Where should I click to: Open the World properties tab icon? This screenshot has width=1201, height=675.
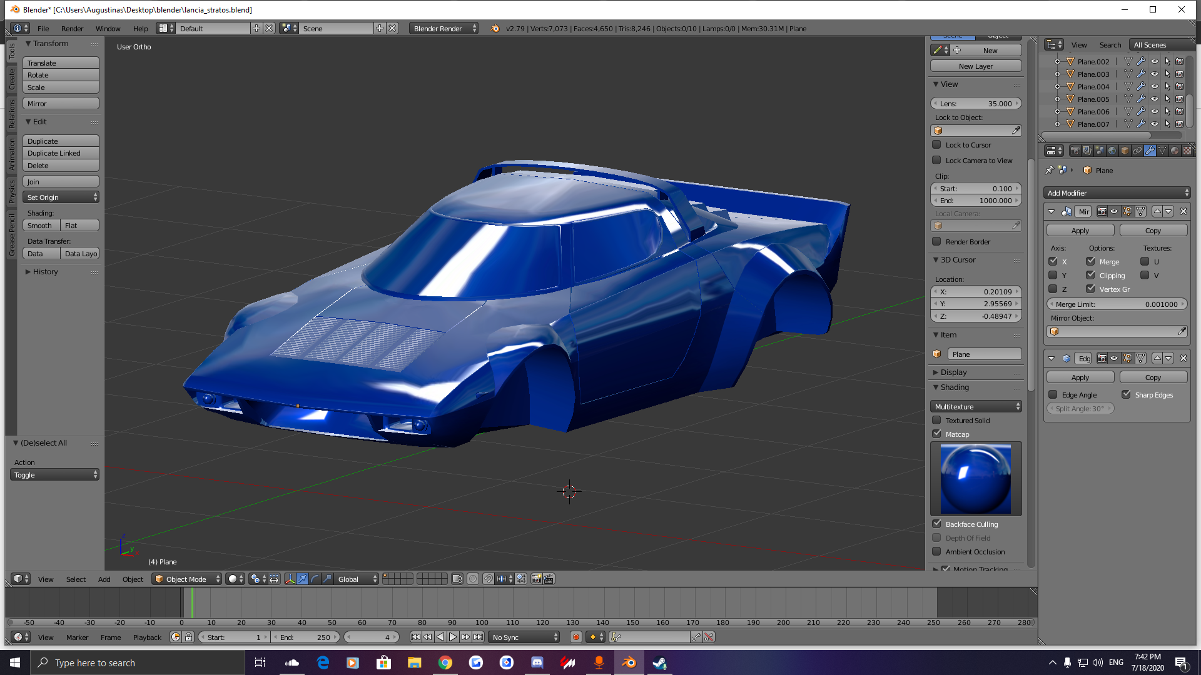[1112, 151]
